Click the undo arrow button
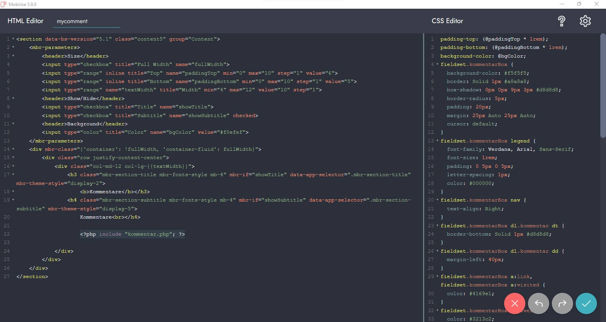 539,303
